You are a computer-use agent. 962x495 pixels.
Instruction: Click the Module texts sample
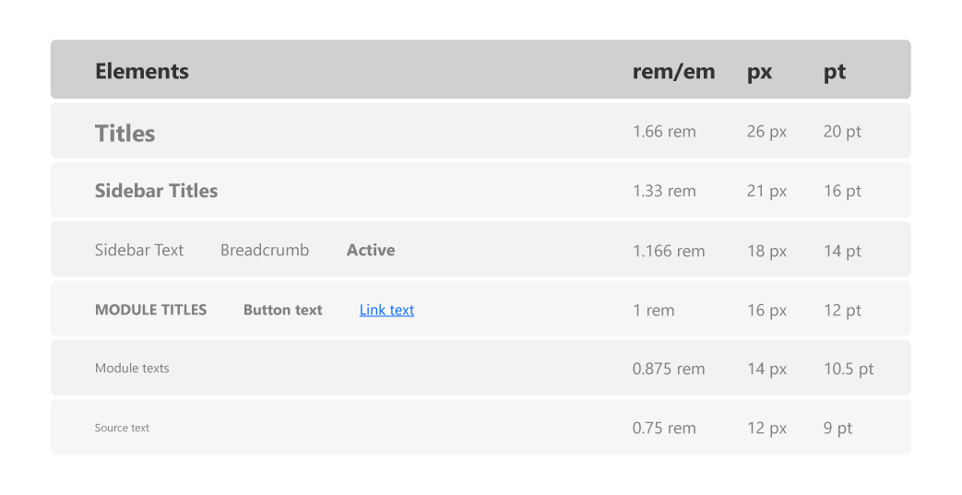[x=132, y=368]
